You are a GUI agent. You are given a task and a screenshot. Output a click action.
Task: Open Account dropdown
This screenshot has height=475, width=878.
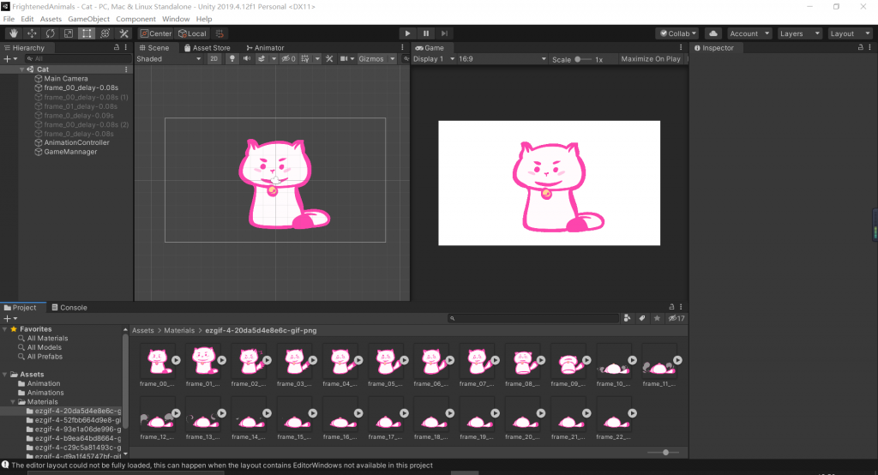point(749,33)
